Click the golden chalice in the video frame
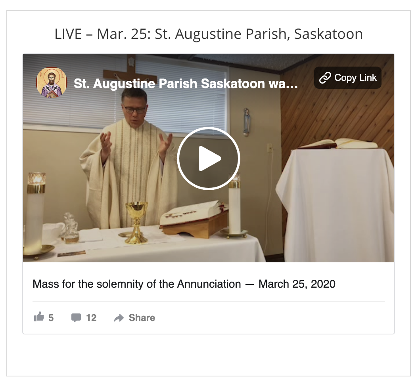The width and height of the screenshot is (418, 382). (x=136, y=222)
